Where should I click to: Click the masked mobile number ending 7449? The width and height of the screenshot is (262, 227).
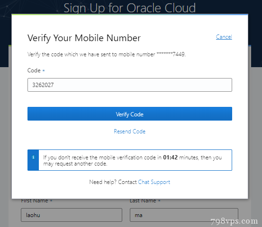click(171, 54)
